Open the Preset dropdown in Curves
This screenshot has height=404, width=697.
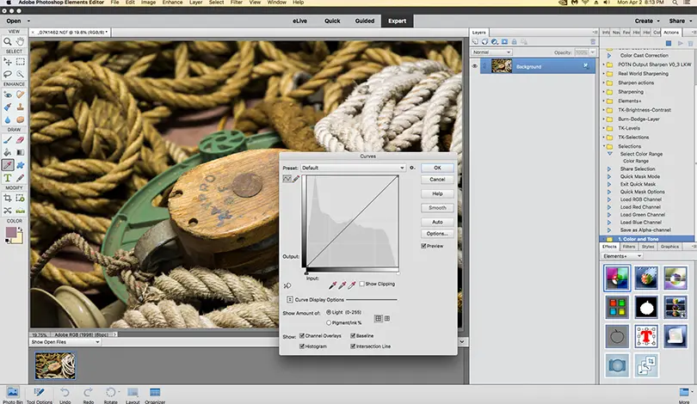353,168
